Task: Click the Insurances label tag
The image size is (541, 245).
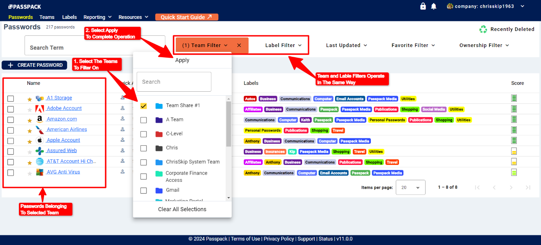Action: 275,152
